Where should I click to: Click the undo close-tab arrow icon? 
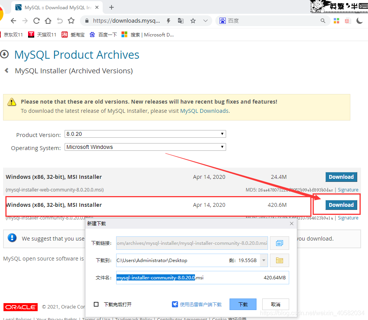(60, 21)
